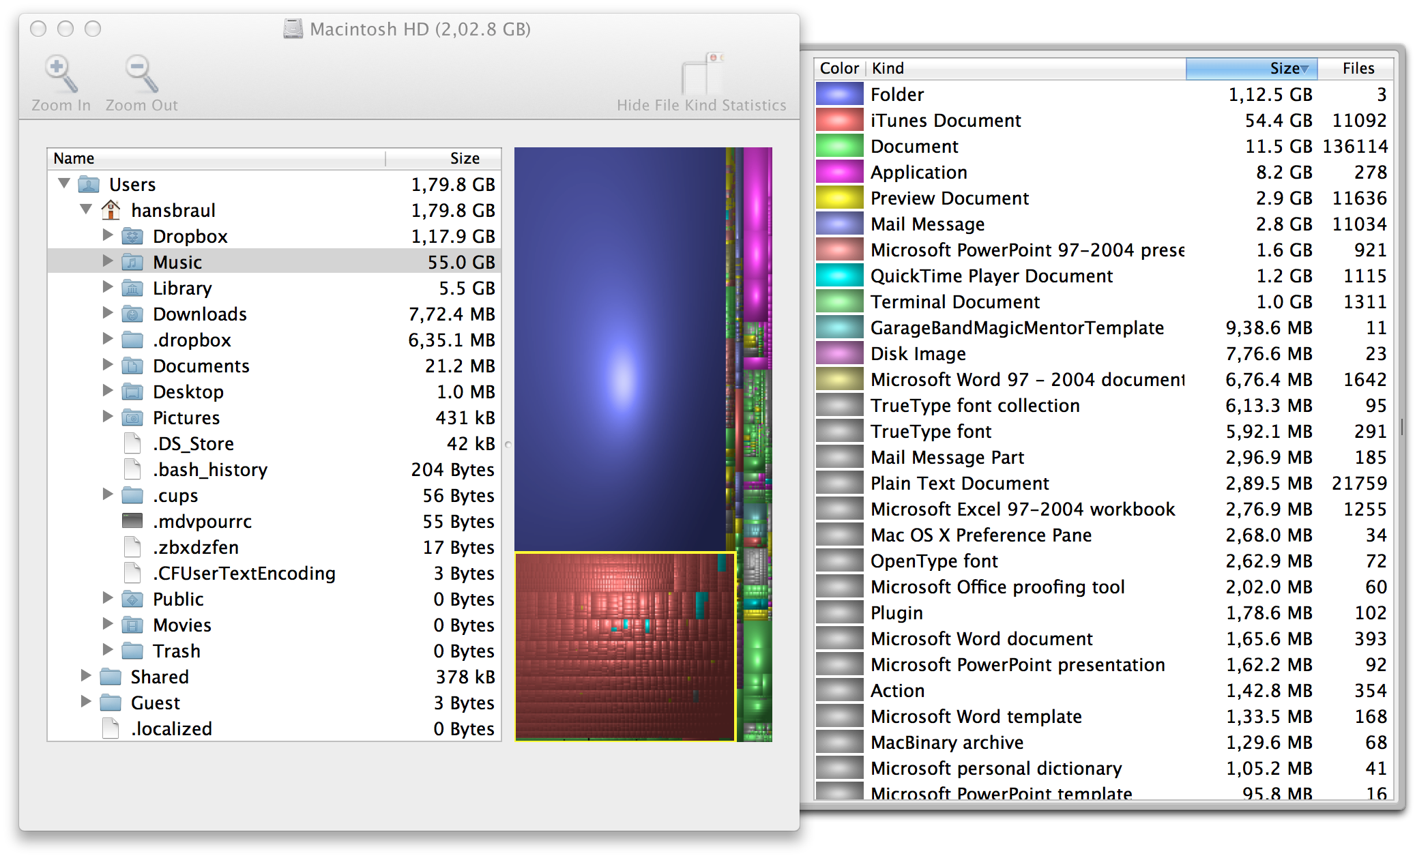Click the large blue treemap block
Image resolution: width=1415 pixels, height=858 pixels.
point(619,348)
